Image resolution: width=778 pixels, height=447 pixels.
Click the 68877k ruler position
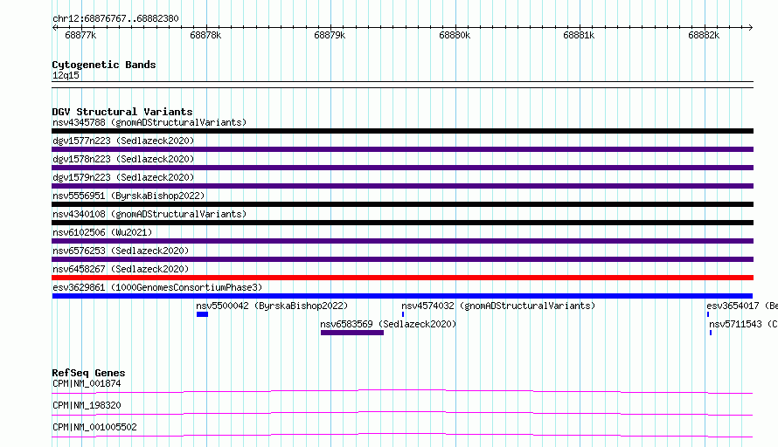[x=80, y=35]
